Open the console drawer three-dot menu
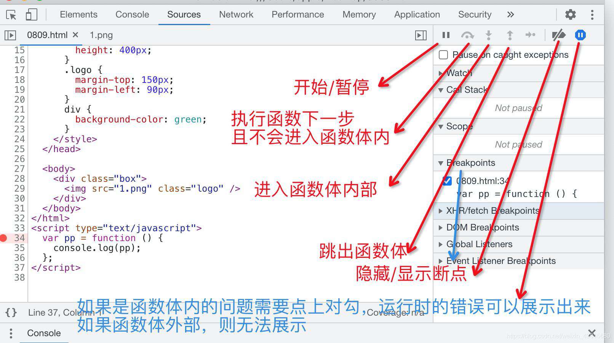The image size is (614, 343). pos(11,333)
